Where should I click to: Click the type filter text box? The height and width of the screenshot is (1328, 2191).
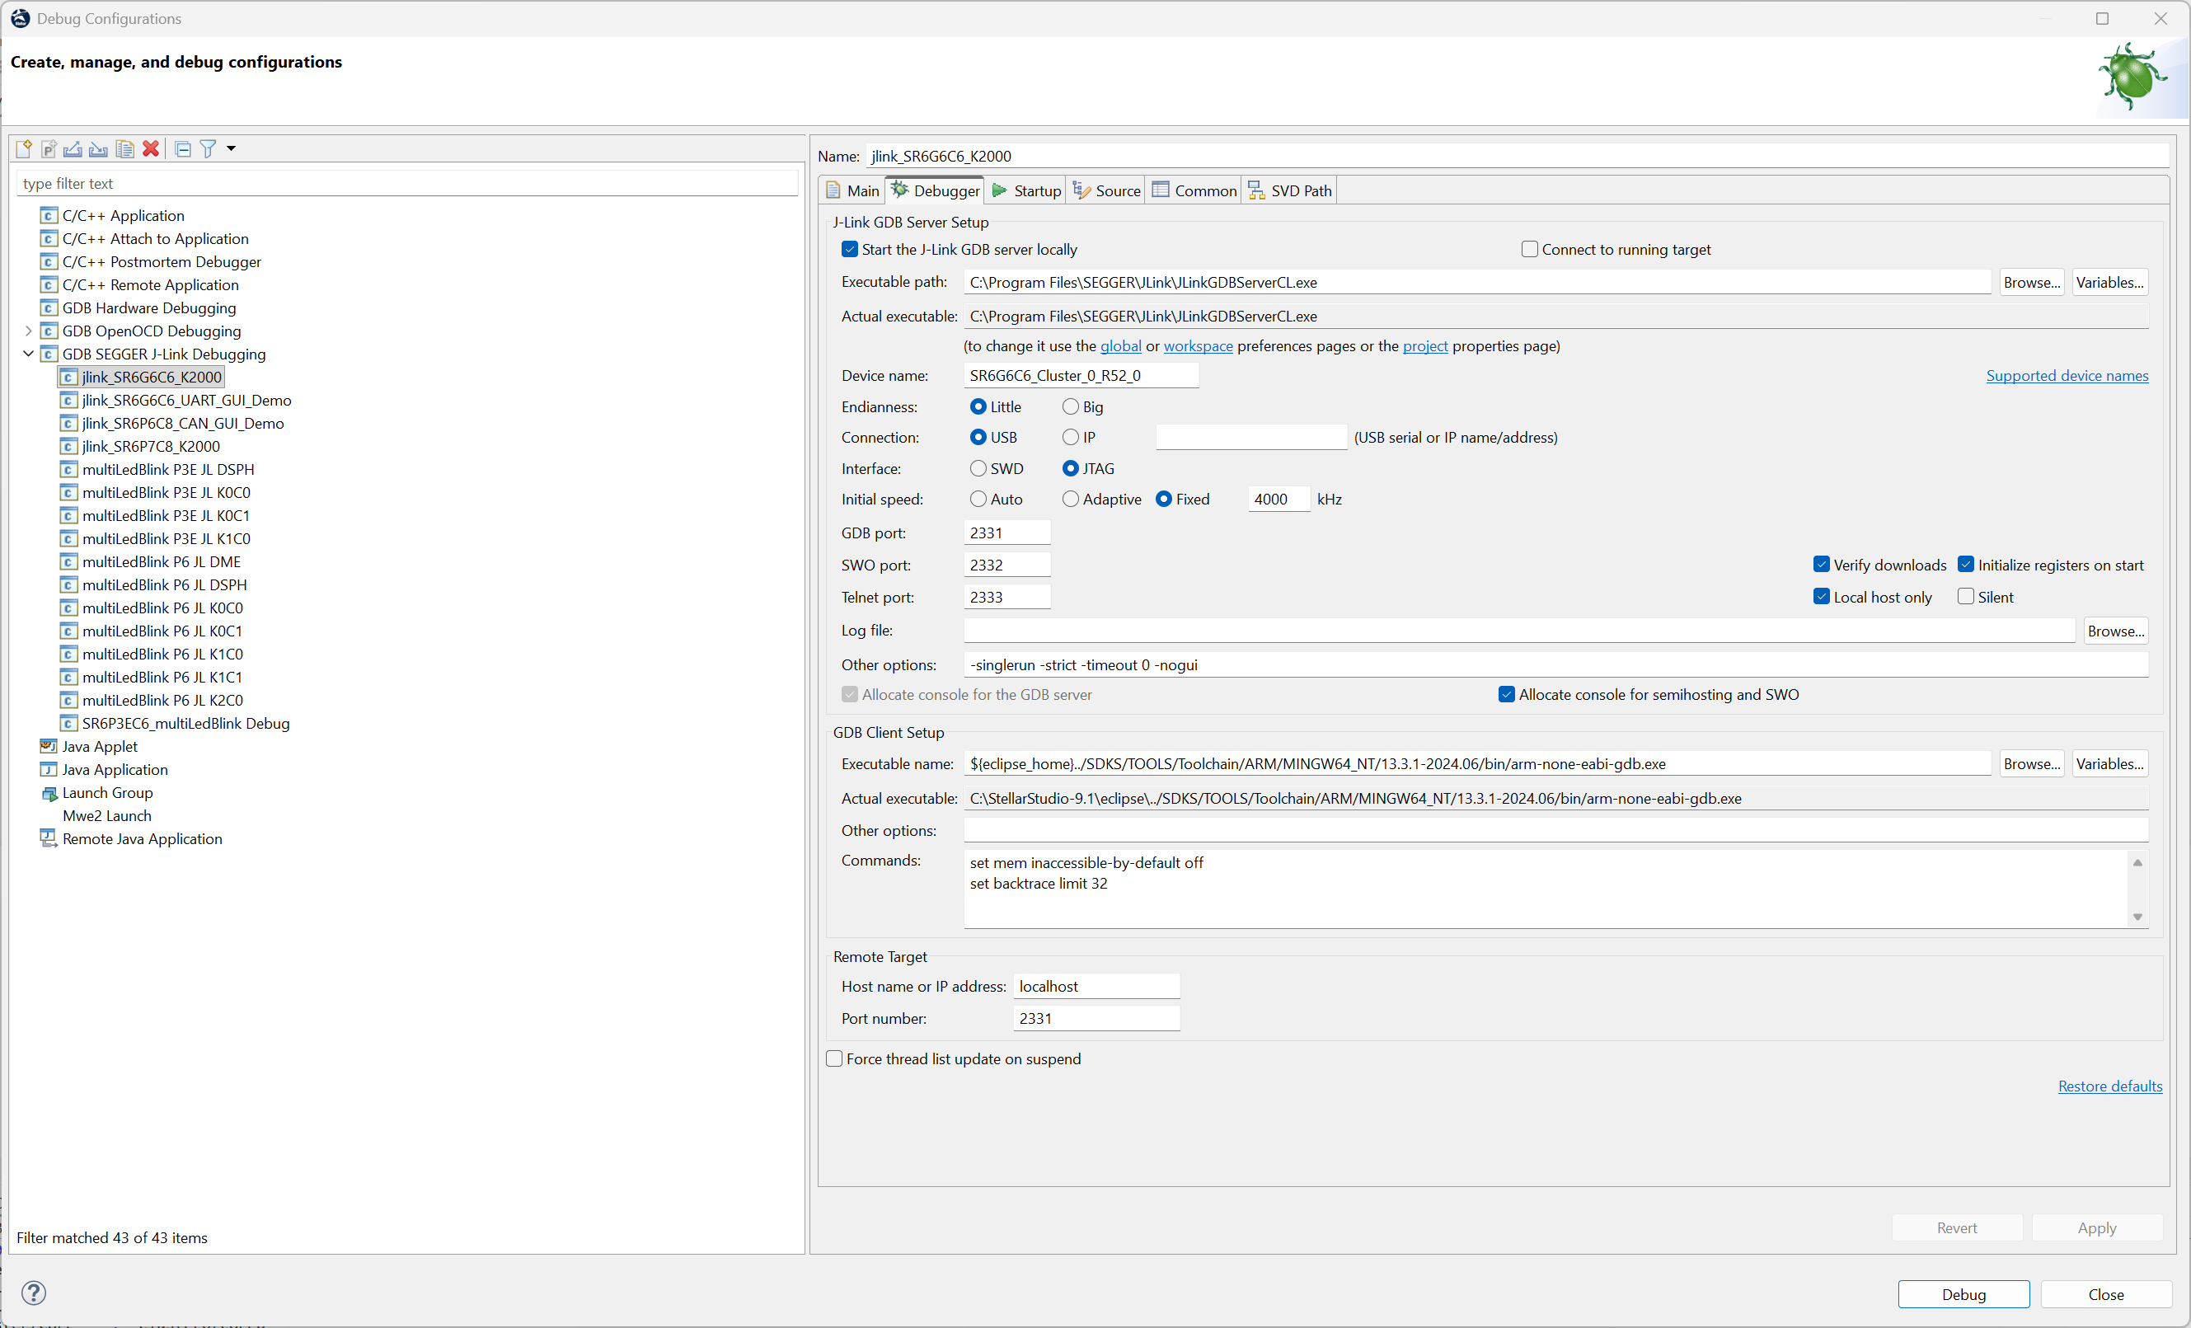tap(407, 183)
